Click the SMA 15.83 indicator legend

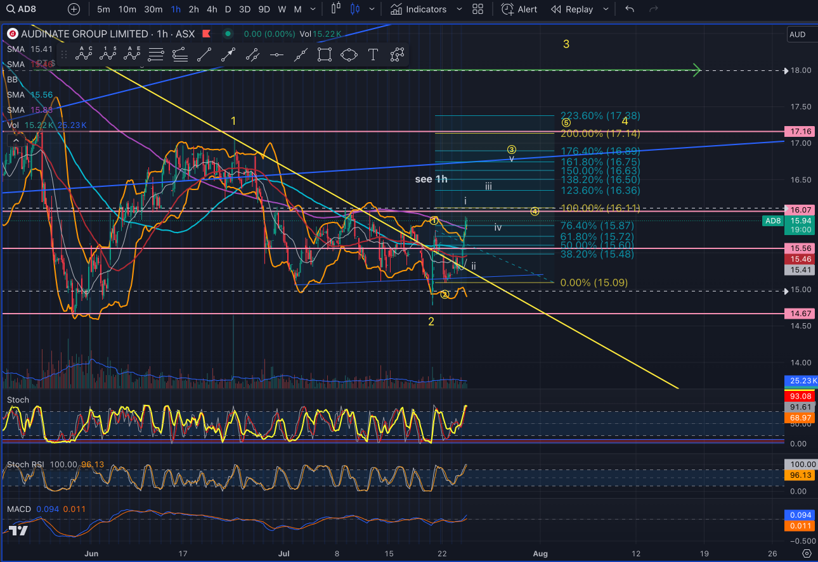[x=29, y=110]
